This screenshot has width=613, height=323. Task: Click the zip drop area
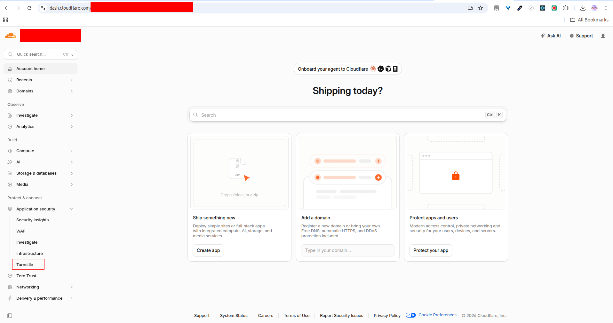[x=239, y=173]
